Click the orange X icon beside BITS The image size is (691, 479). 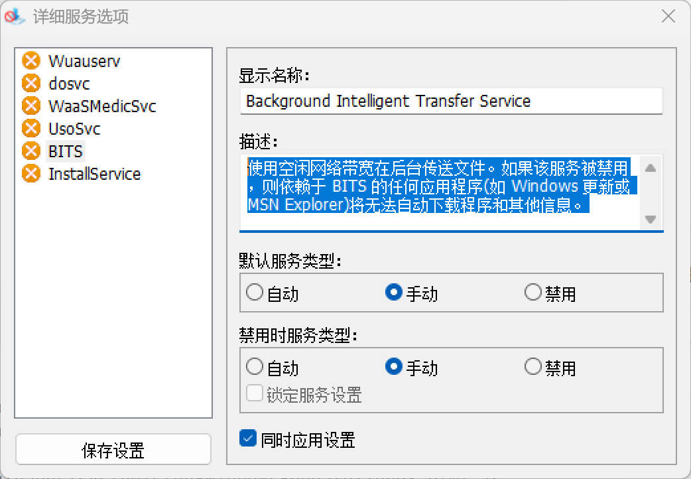point(31,151)
